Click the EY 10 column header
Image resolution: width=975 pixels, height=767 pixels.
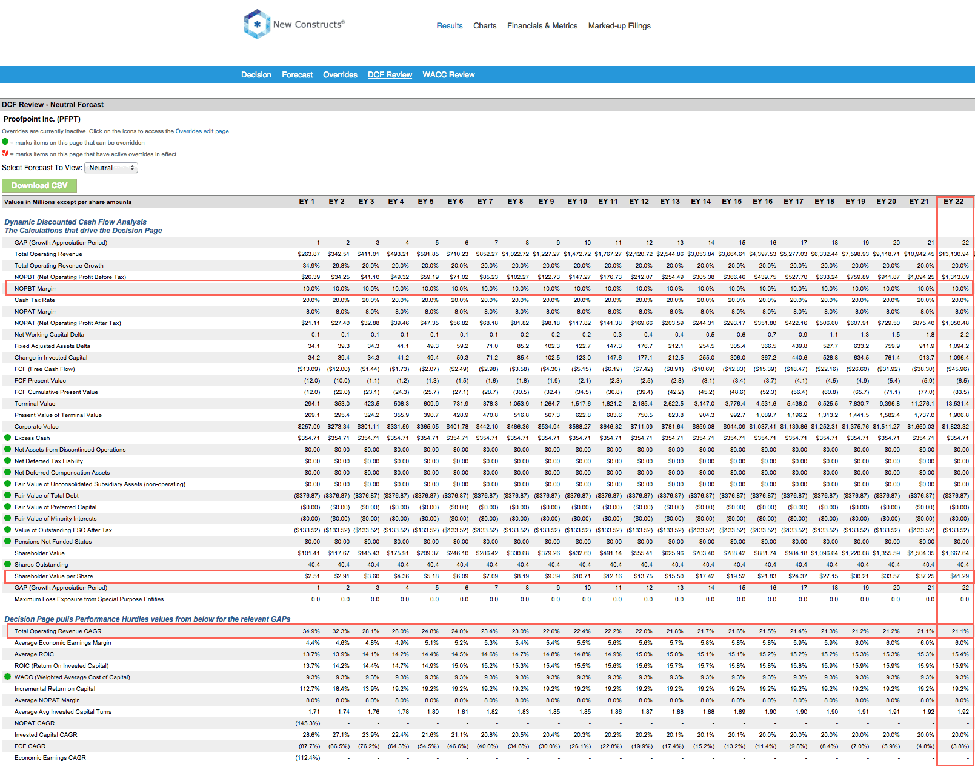pyautogui.click(x=577, y=202)
